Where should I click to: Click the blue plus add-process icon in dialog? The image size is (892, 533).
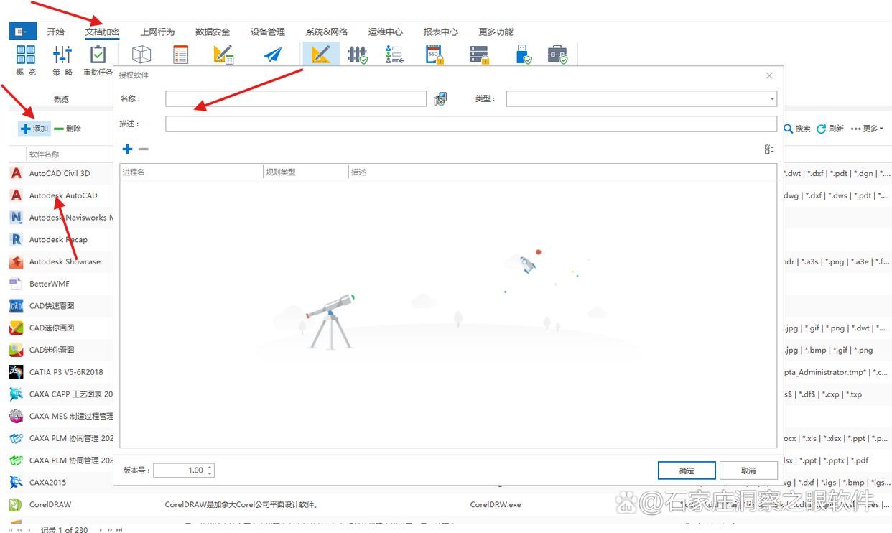click(127, 149)
